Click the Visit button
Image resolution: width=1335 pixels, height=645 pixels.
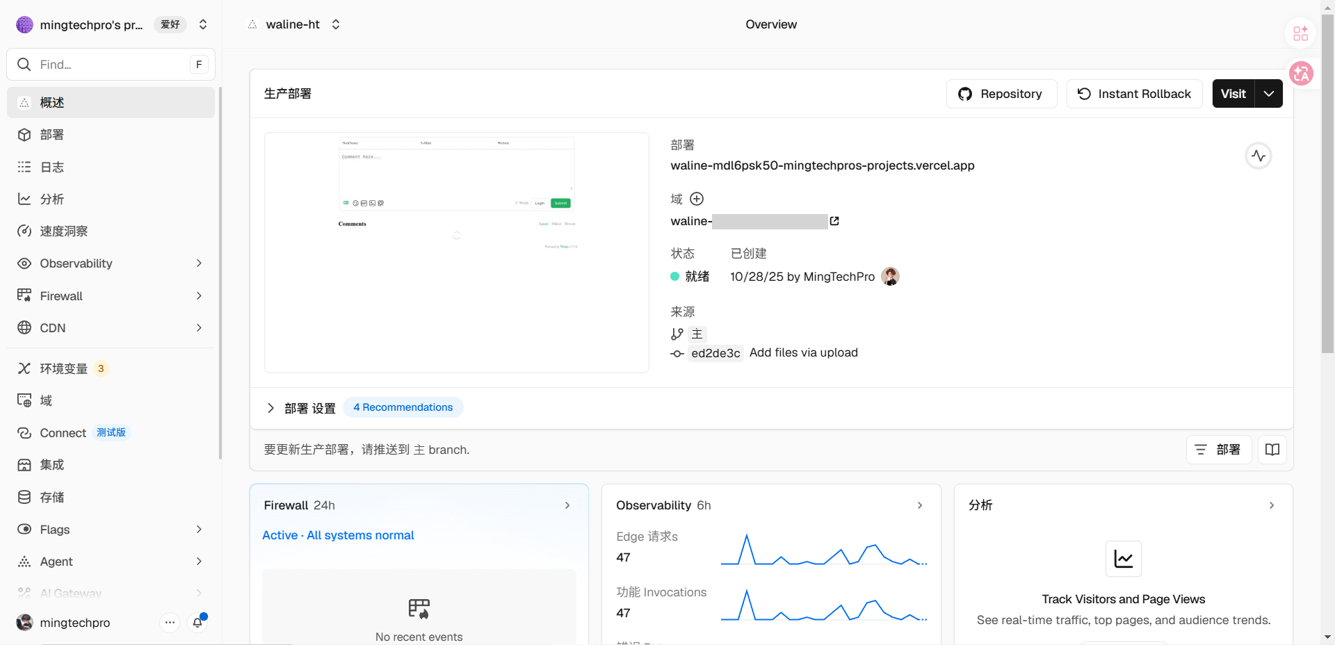(1233, 94)
